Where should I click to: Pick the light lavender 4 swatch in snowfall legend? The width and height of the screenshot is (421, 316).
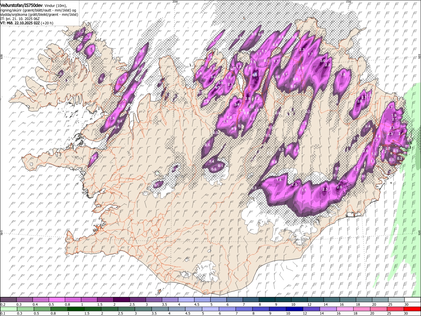click(186, 300)
